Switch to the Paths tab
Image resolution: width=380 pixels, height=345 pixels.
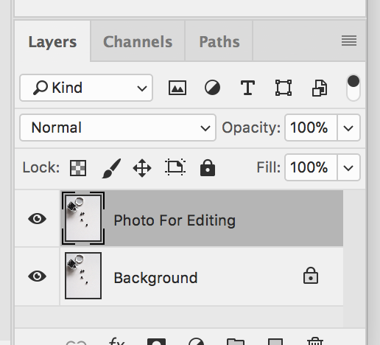tap(219, 41)
